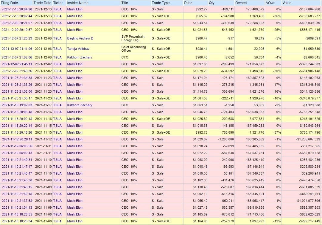Select trade date 2021-11-17 cell
This screenshot has height=225, width=322.
pos(43,105)
